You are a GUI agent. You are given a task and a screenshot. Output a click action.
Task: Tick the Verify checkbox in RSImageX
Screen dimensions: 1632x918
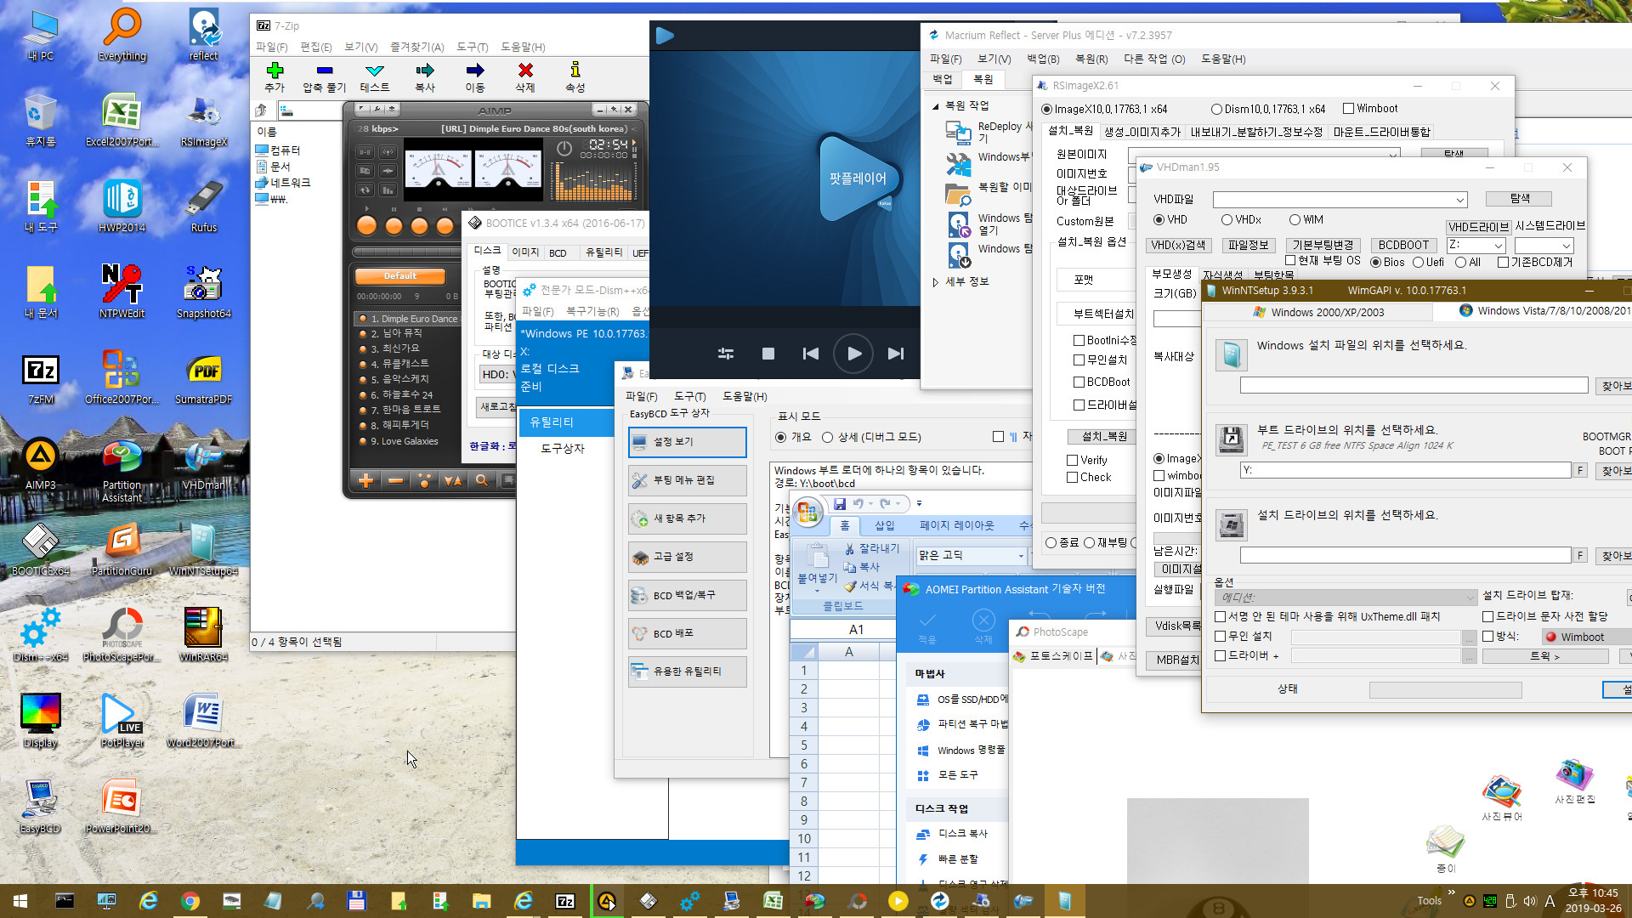[1073, 461]
